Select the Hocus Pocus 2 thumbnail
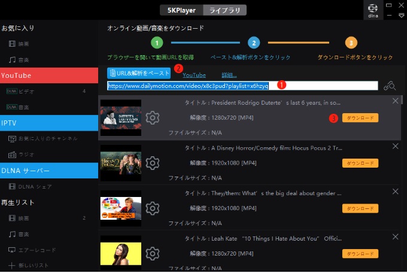This screenshot has width=407, height=273. [121, 163]
